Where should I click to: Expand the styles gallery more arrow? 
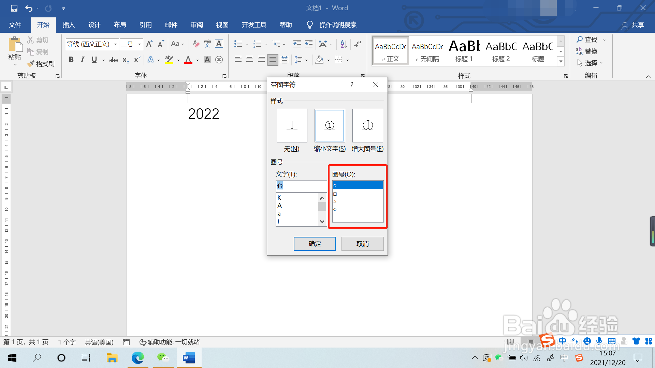tap(561, 62)
